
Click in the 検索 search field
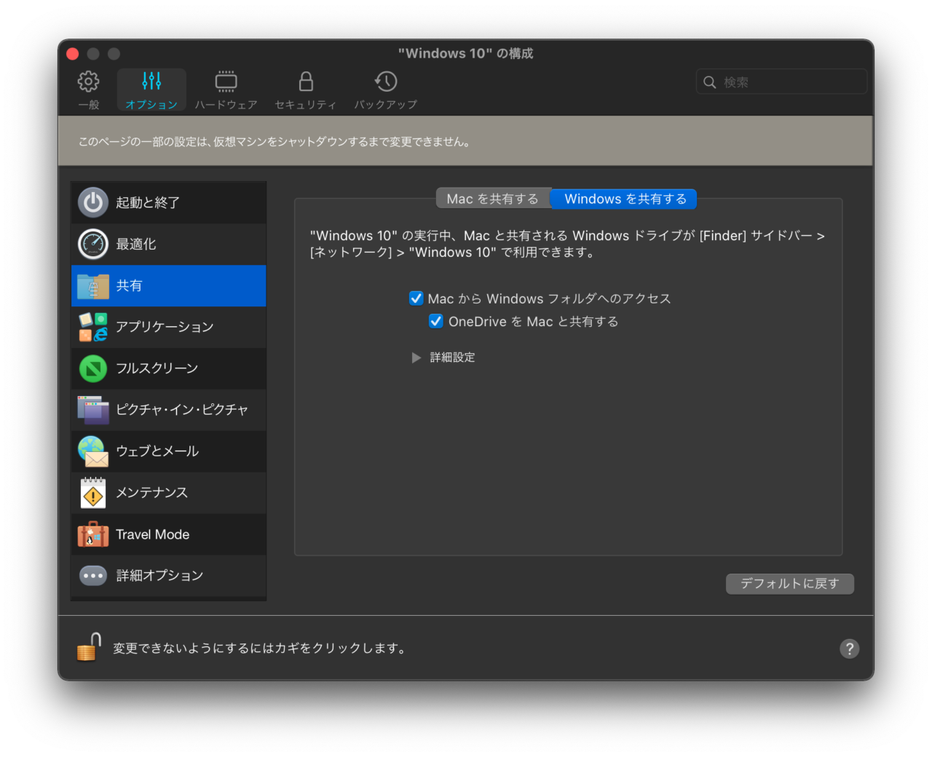pos(782,82)
